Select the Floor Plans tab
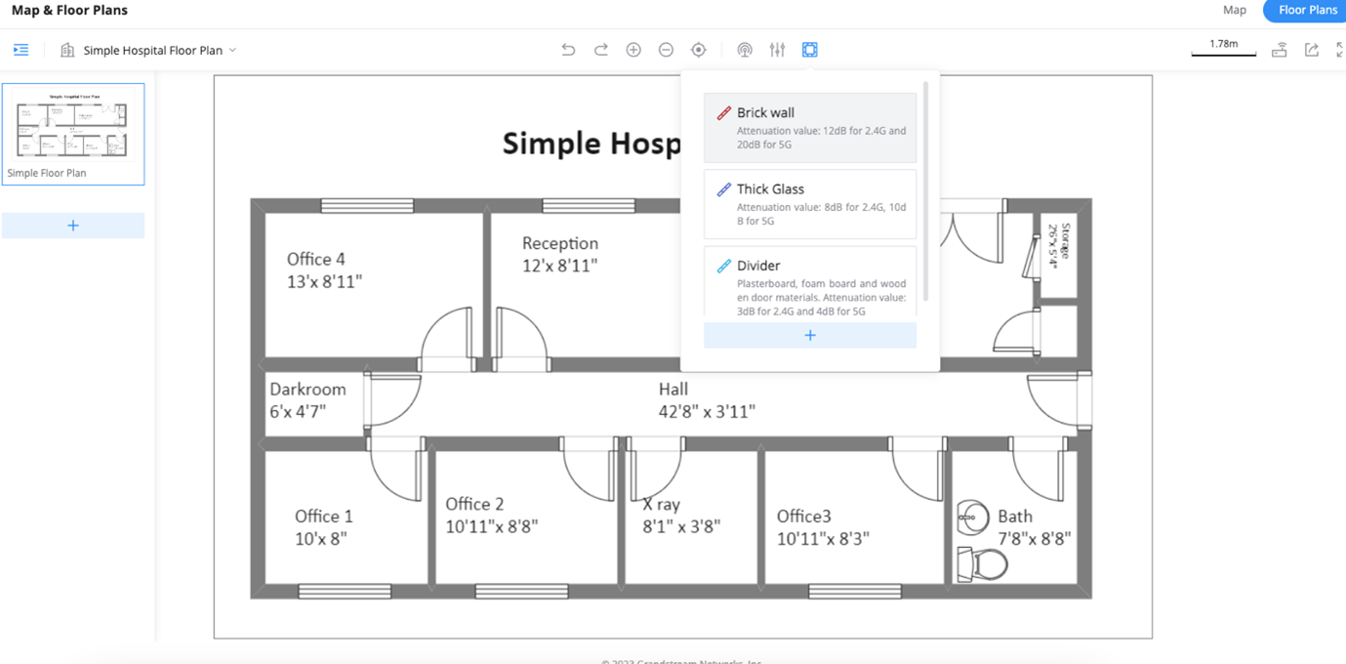This screenshot has width=1346, height=664. coord(1307,10)
